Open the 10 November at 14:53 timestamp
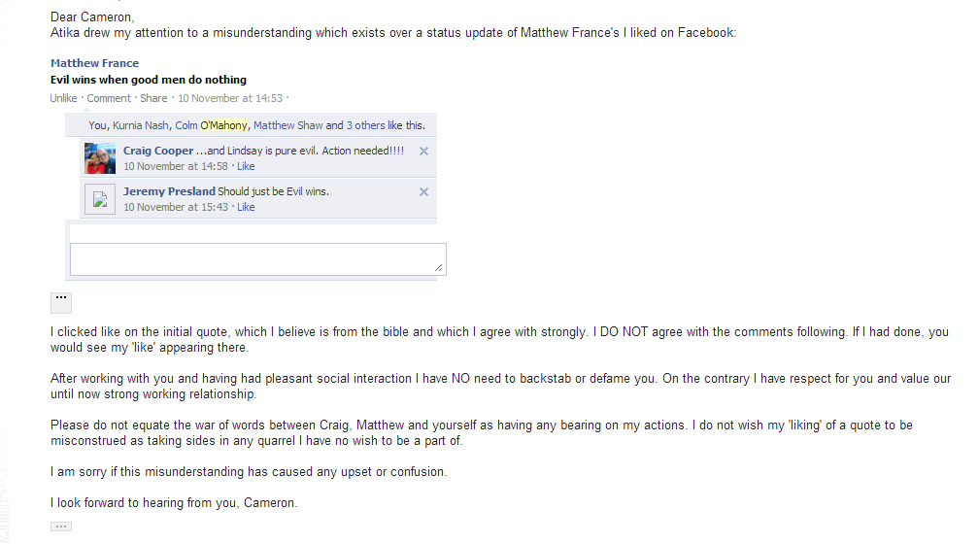The width and height of the screenshot is (979, 544). coord(230,98)
